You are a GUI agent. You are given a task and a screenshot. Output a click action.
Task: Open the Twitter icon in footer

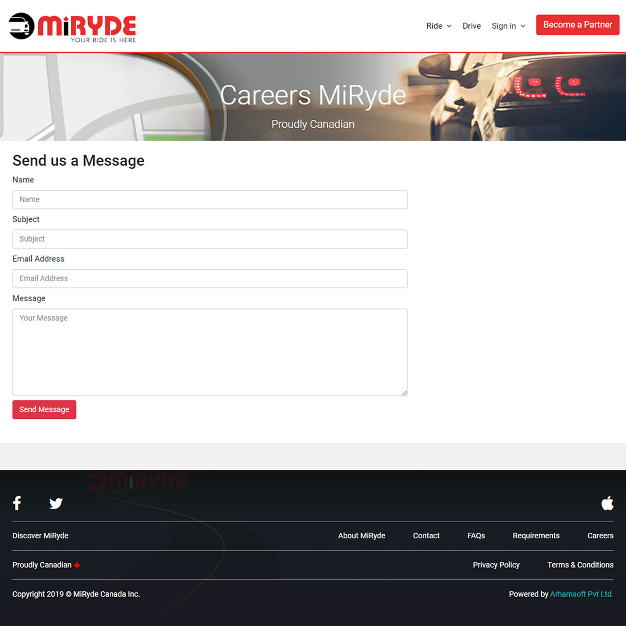56,503
